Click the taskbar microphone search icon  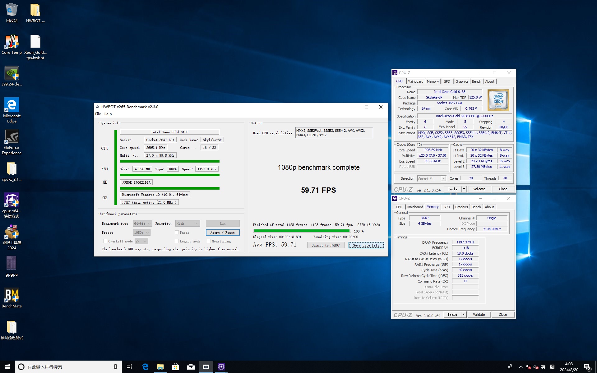click(x=115, y=367)
